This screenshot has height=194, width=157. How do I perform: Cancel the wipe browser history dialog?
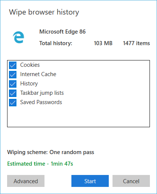click(131, 181)
